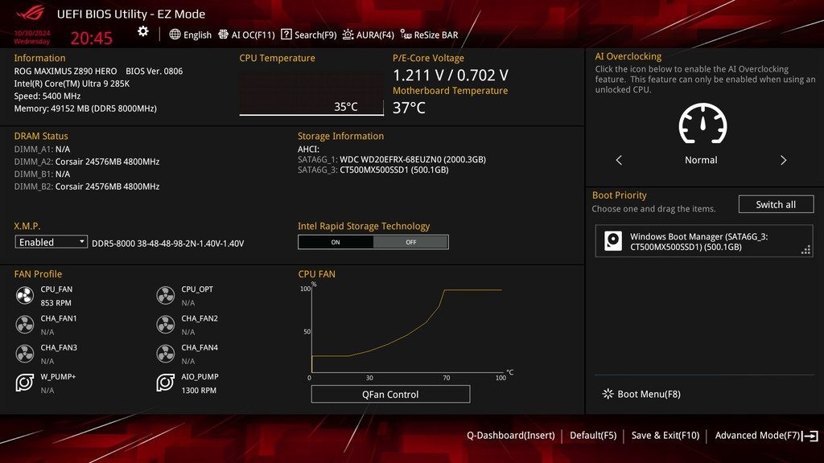Click DIMM_B2 Corsair 24576MB 4800MHz entry
824x463 pixels.
coord(87,186)
